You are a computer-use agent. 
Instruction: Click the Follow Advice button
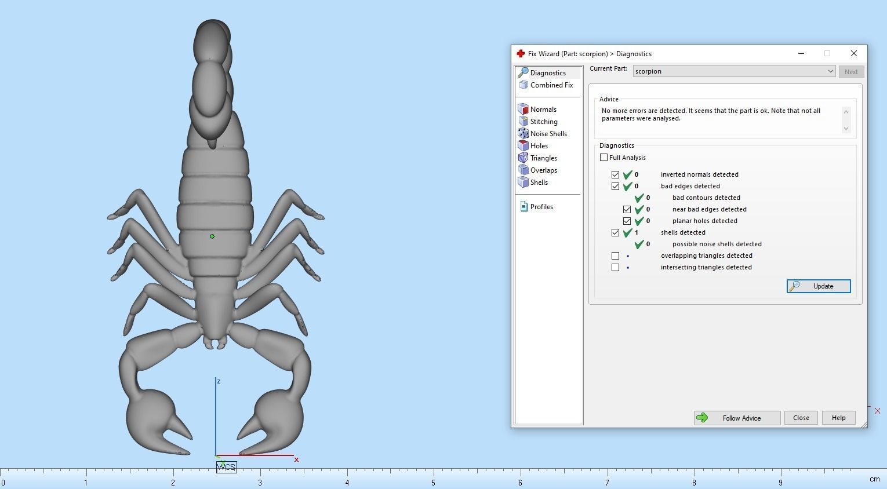click(737, 418)
